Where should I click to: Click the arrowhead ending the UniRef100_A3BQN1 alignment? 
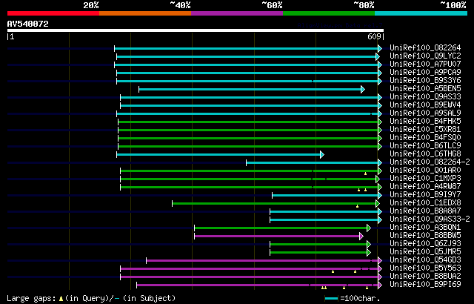point(369,228)
